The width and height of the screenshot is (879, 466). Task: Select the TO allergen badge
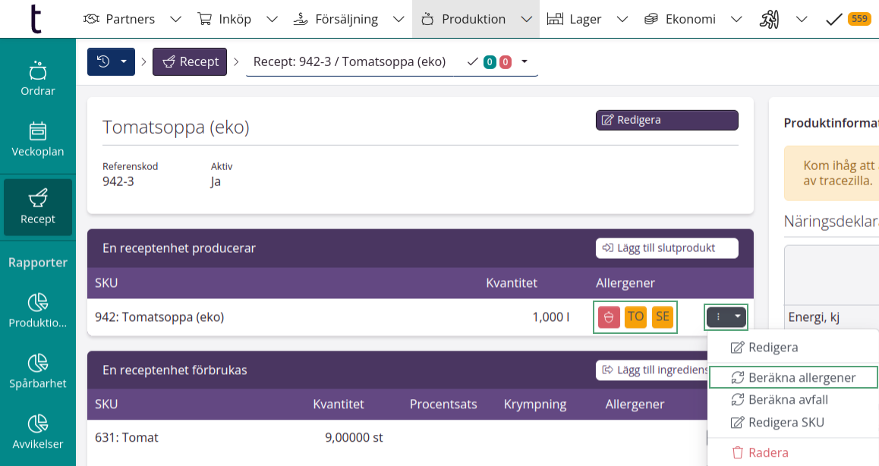coord(635,316)
